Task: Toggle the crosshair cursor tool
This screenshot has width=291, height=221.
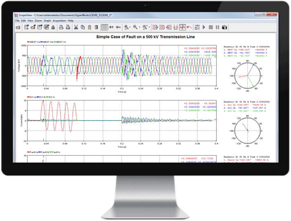Action: (x=183, y=28)
